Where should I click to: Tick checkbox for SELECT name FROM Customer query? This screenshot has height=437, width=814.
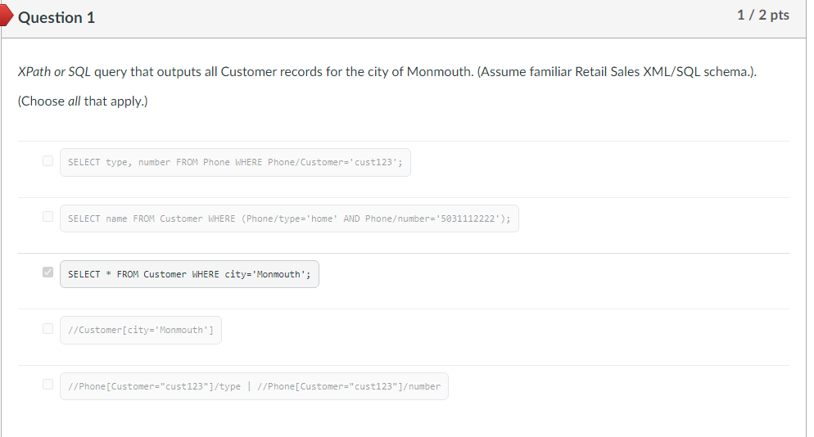click(47, 216)
